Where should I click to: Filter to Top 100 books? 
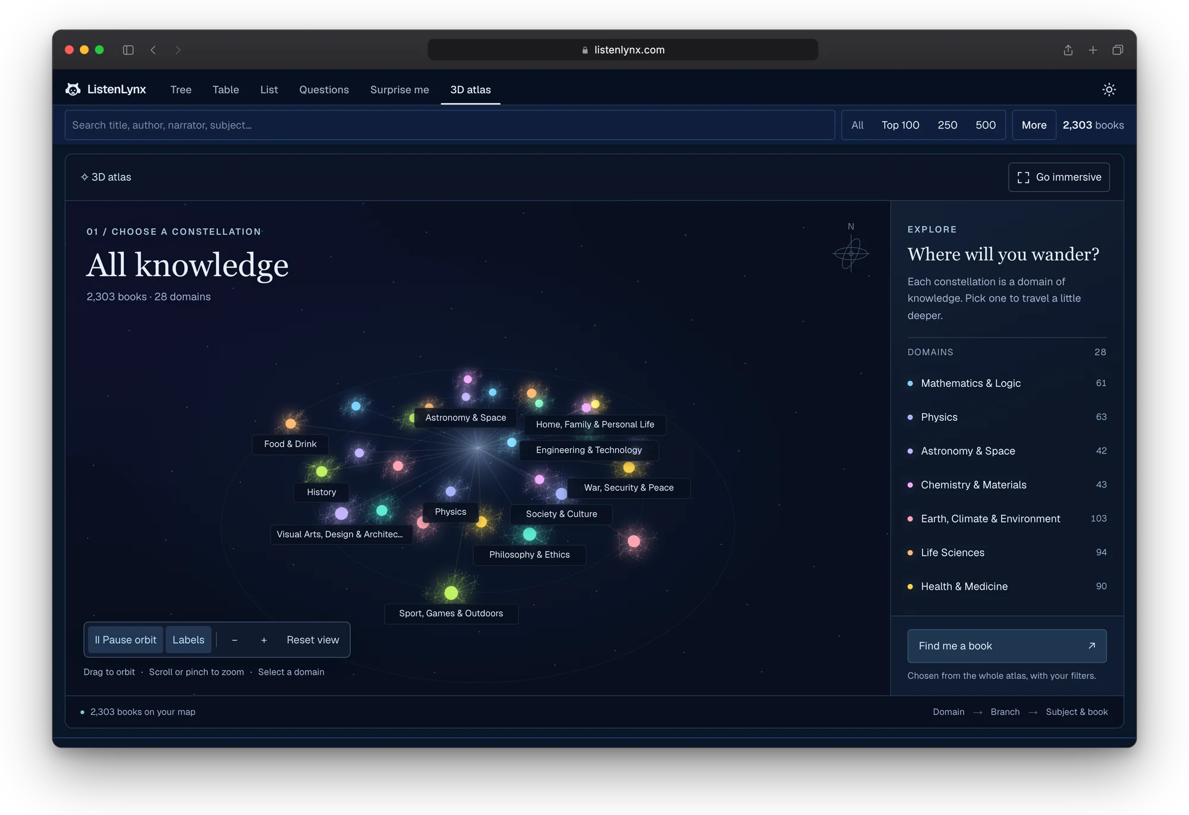900,125
